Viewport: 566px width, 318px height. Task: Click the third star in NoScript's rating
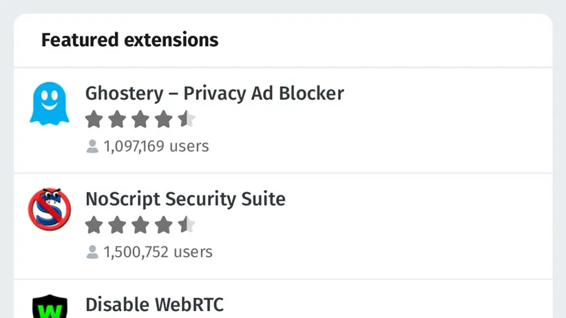click(x=140, y=226)
